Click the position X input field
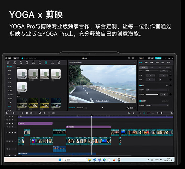The width and height of the screenshot is (185, 169). click(x=149, y=75)
